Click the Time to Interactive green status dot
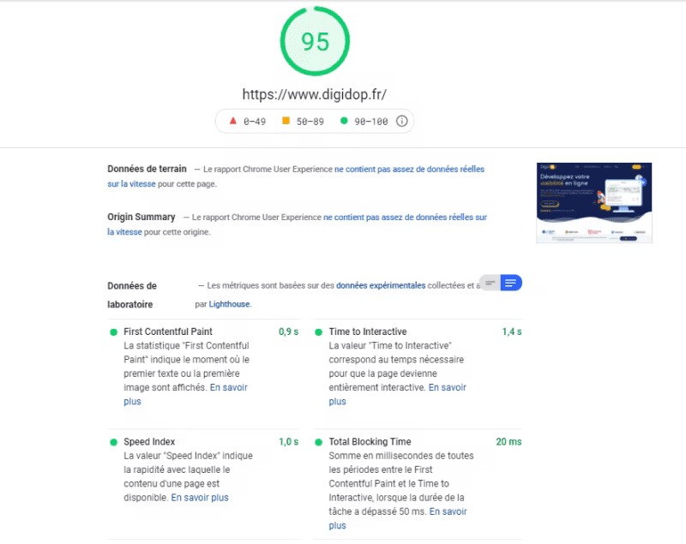This screenshot has width=686, height=544. (318, 332)
